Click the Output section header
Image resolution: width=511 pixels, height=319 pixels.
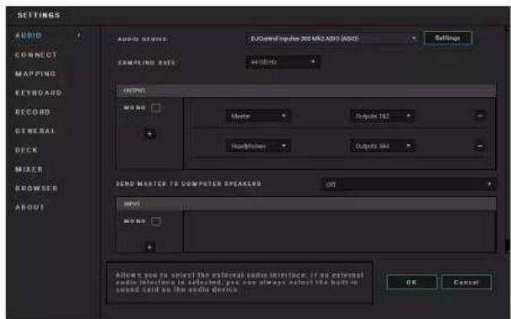coord(306,90)
